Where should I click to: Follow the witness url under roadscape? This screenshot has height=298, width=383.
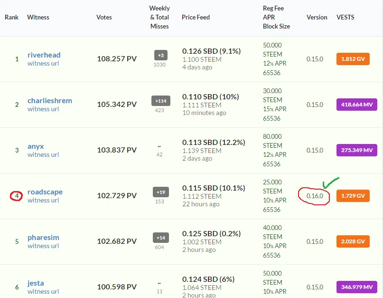43,201
